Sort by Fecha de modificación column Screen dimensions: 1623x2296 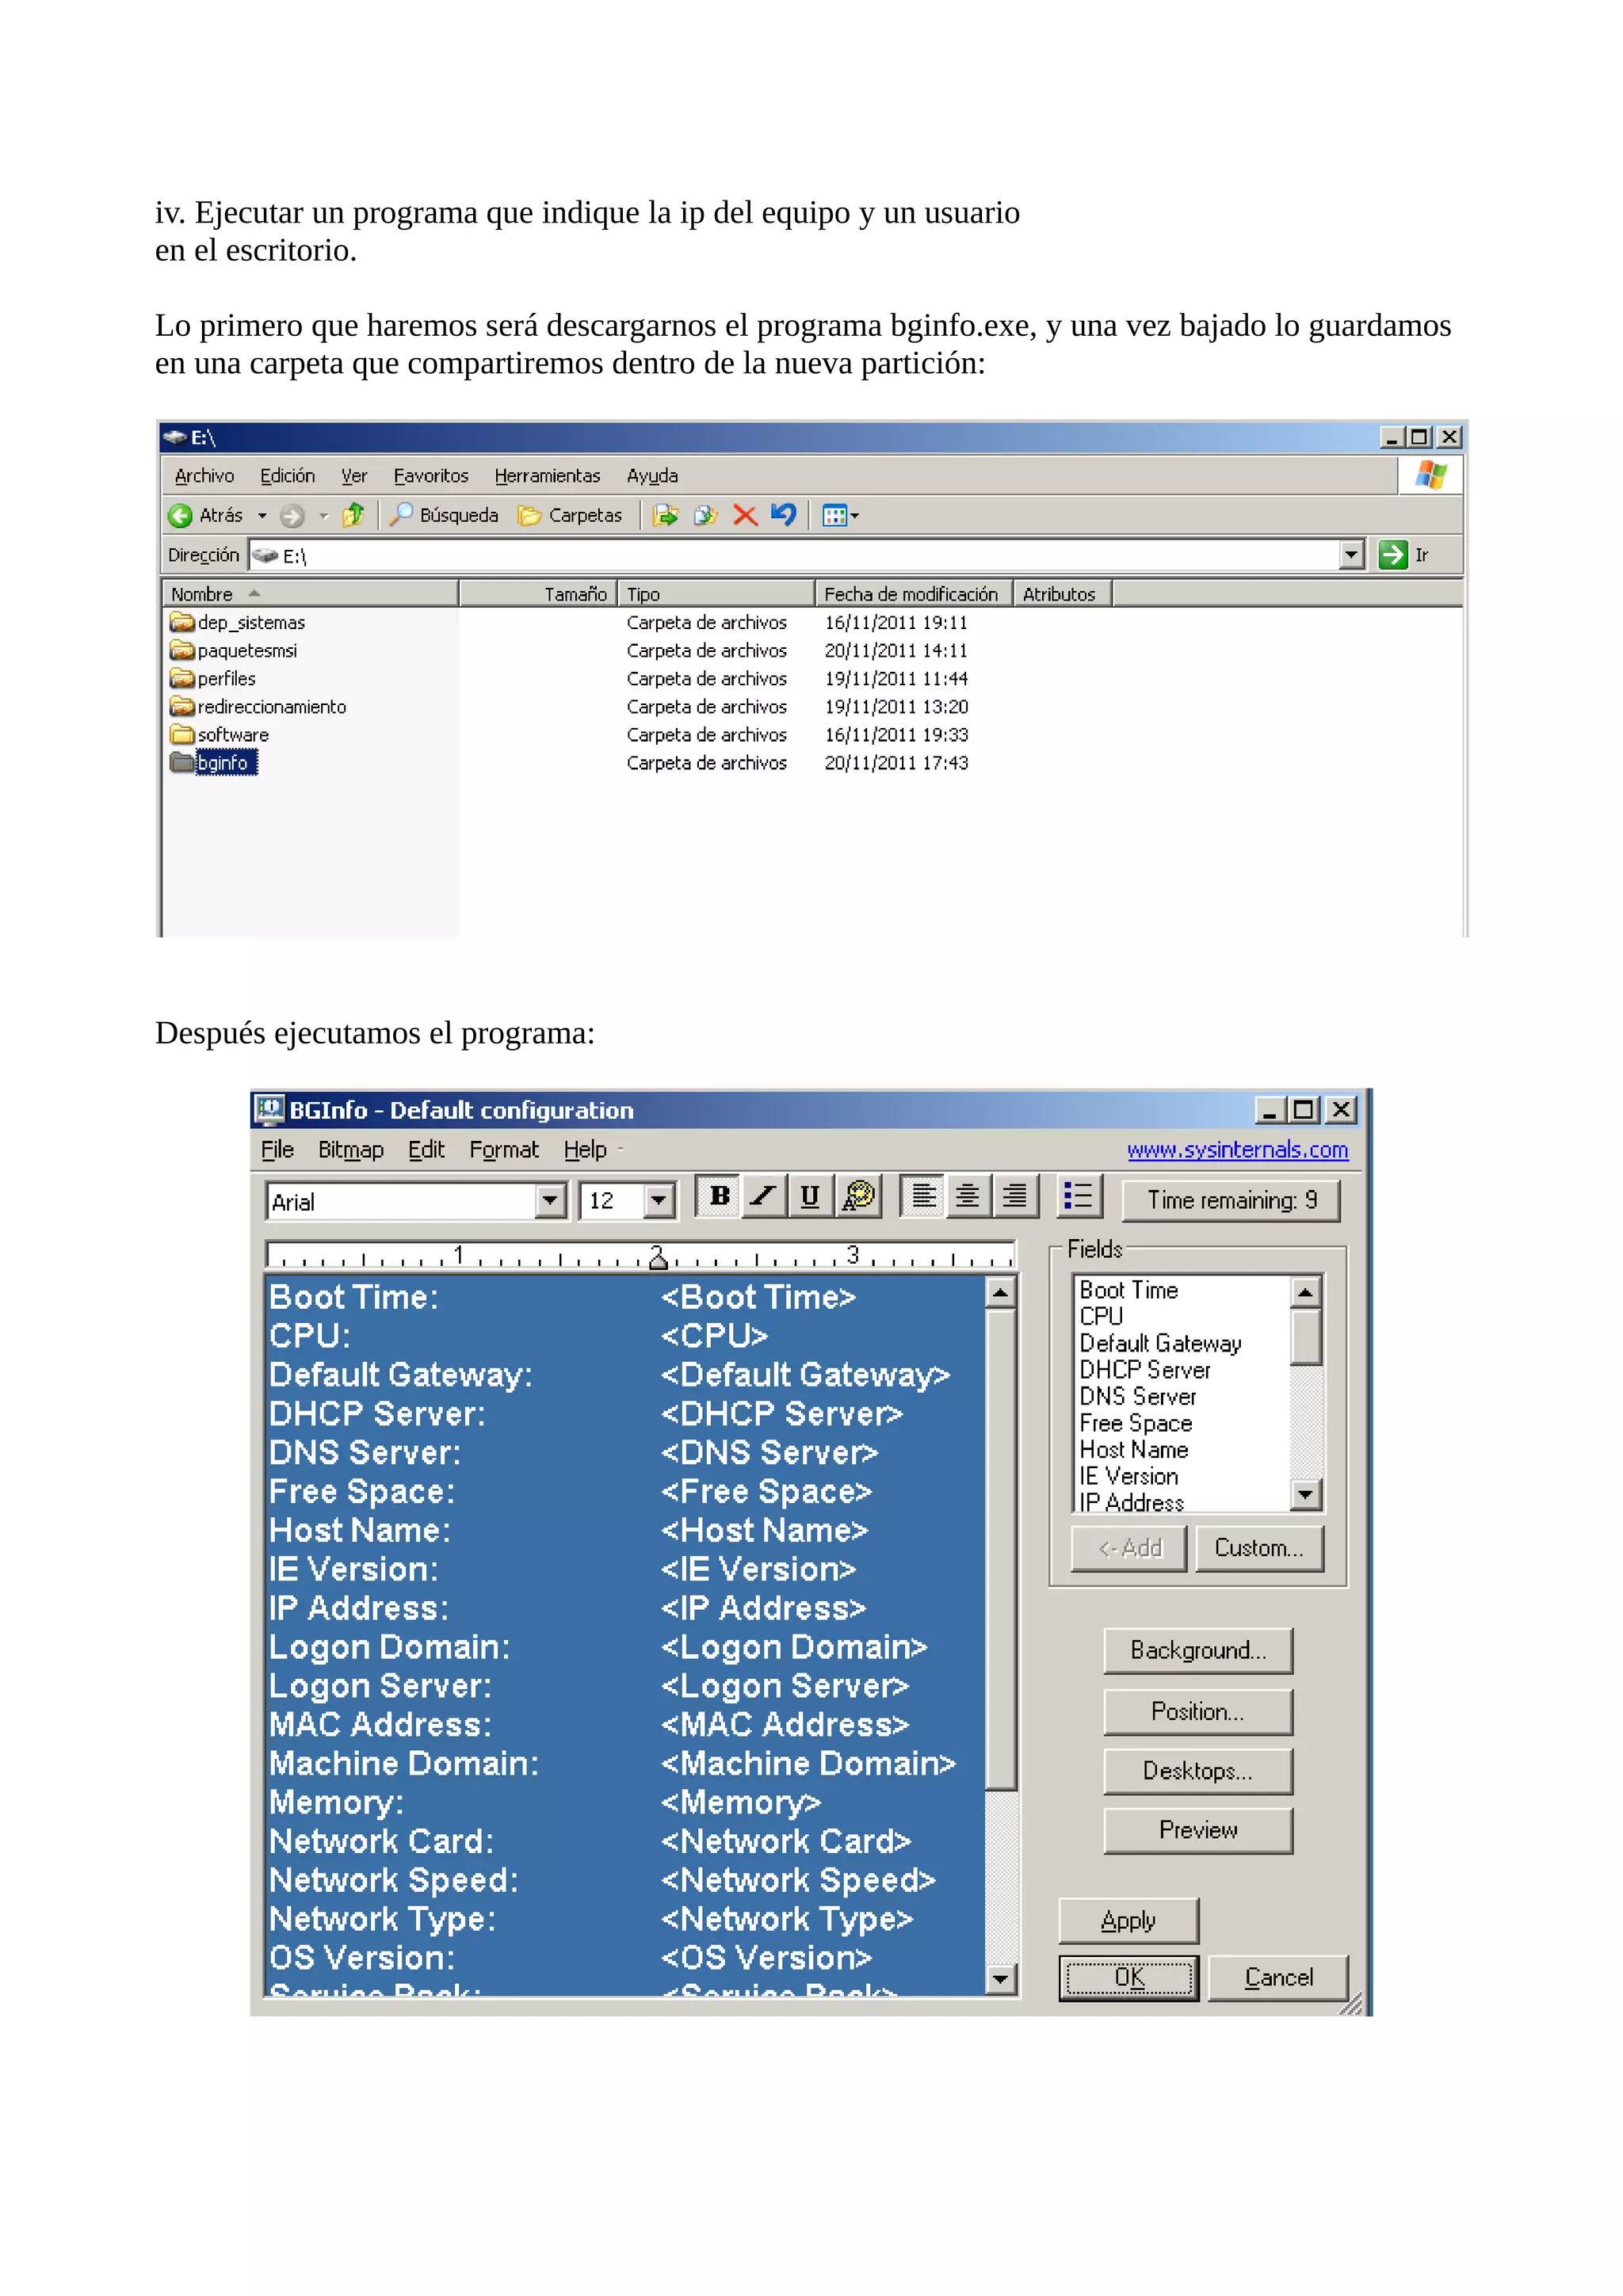click(x=913, y=594)
